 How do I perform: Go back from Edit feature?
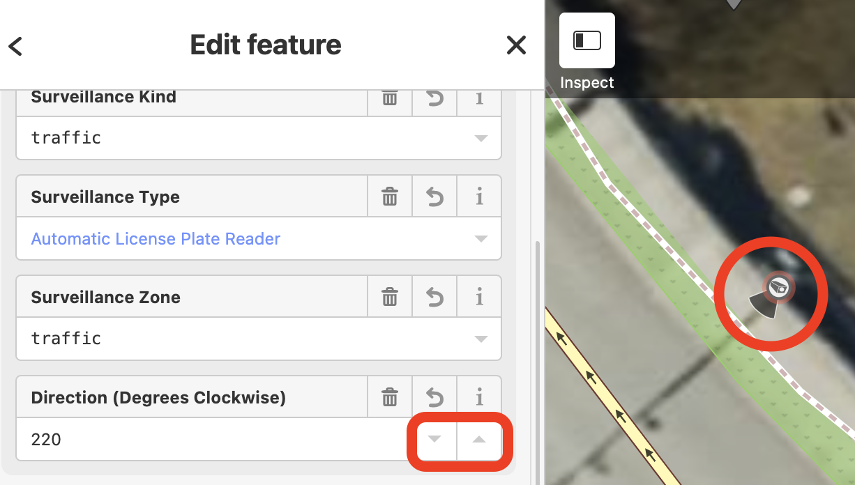tap(15, 46)
